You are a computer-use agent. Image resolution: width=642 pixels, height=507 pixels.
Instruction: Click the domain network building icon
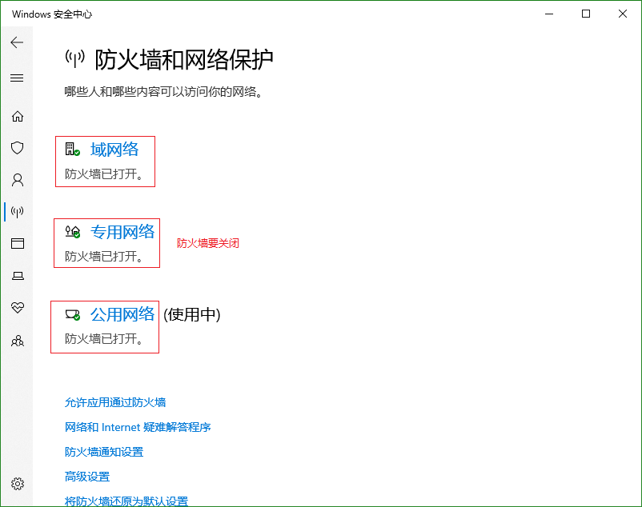(x=73, y=150)
